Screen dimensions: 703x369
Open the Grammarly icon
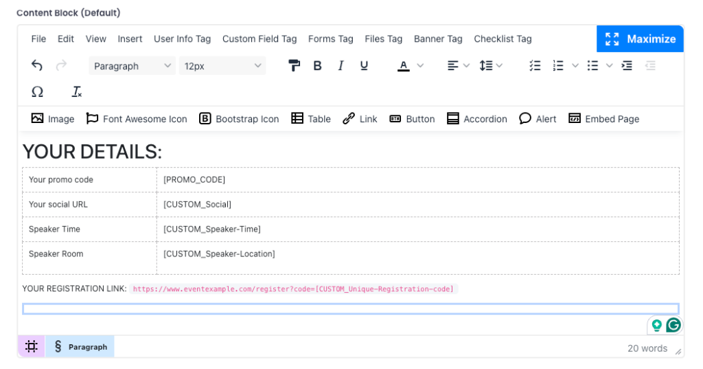pos(673,325)
